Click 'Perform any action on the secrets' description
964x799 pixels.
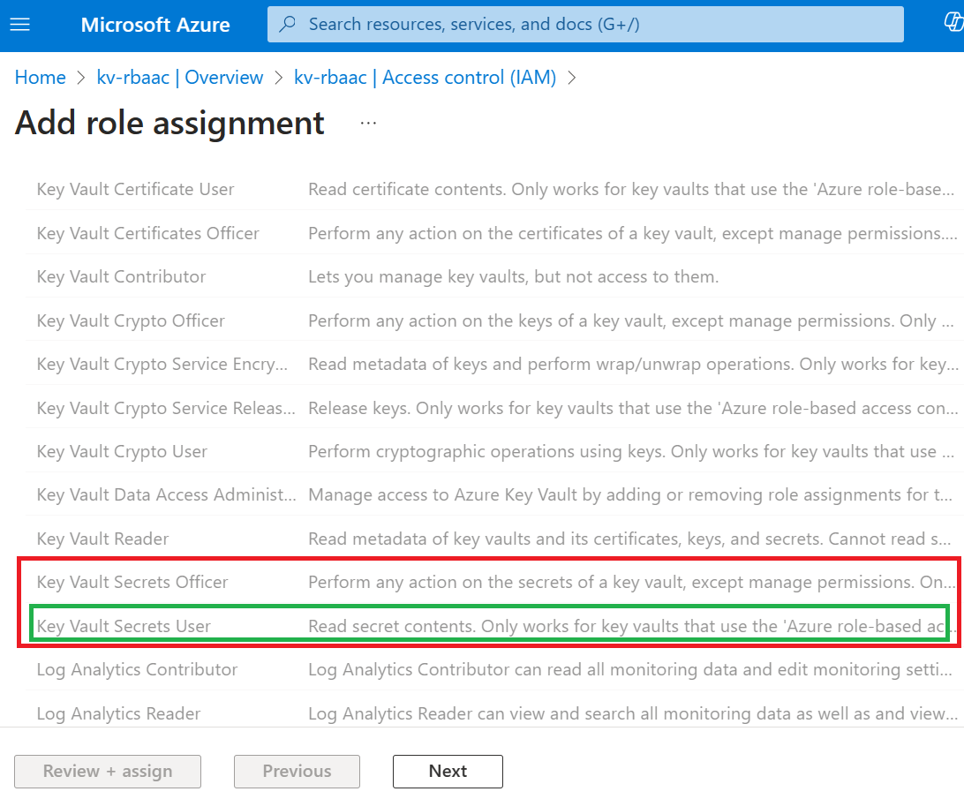coord(632,582)
